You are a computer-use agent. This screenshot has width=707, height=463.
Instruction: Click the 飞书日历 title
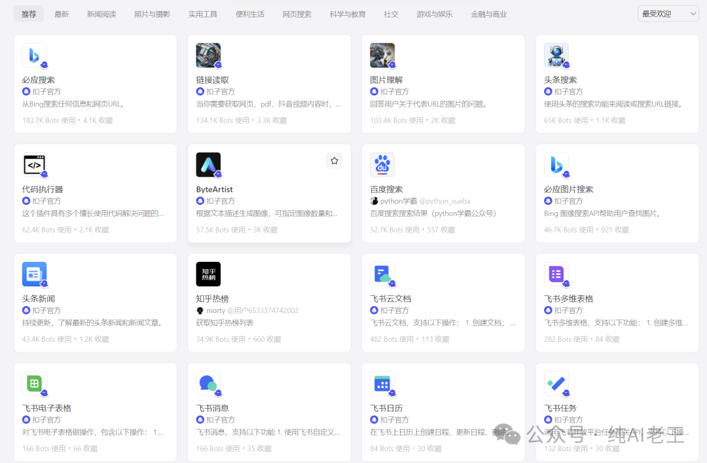point(386,408)
